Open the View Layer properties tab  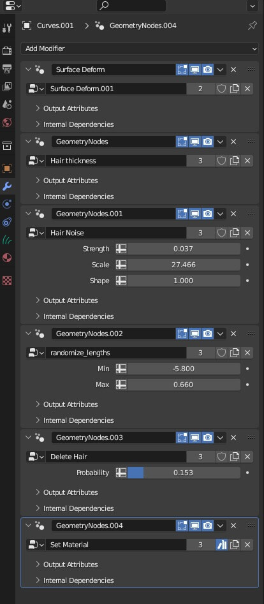7,87
